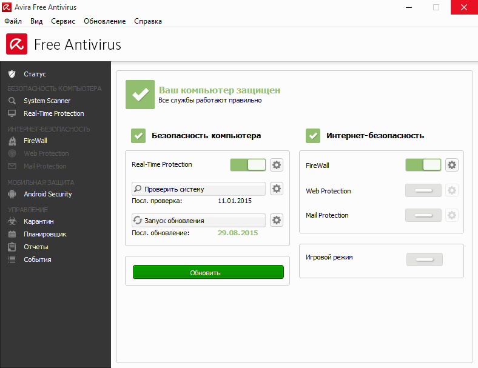The image size is (478, 368).
Task: Click the Web Protection globe icon in sidebar
Action: pyautogui.click(x=12, y=153)
